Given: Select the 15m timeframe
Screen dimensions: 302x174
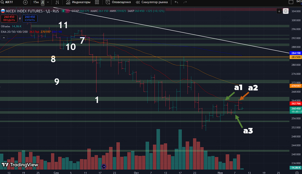Looking at the screenshot, I should [36, 3].
